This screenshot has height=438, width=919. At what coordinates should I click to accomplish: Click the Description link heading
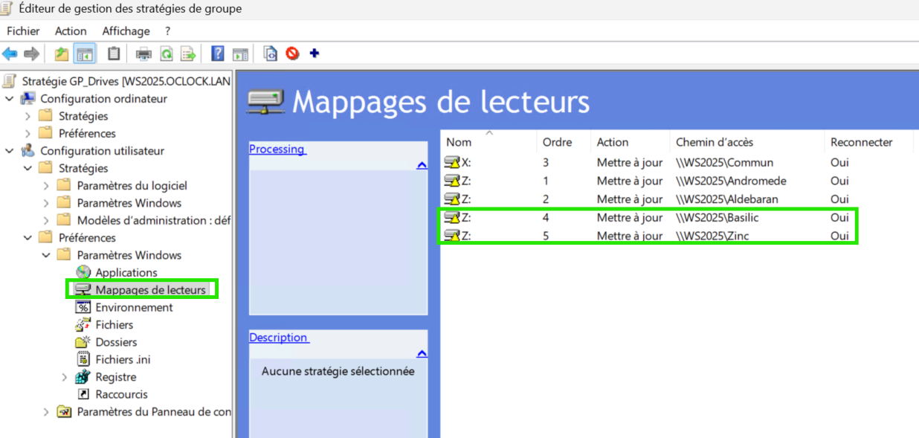278,338
